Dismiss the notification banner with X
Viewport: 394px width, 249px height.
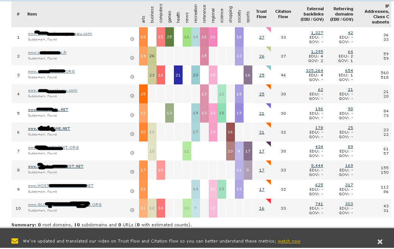pos(380,241)
